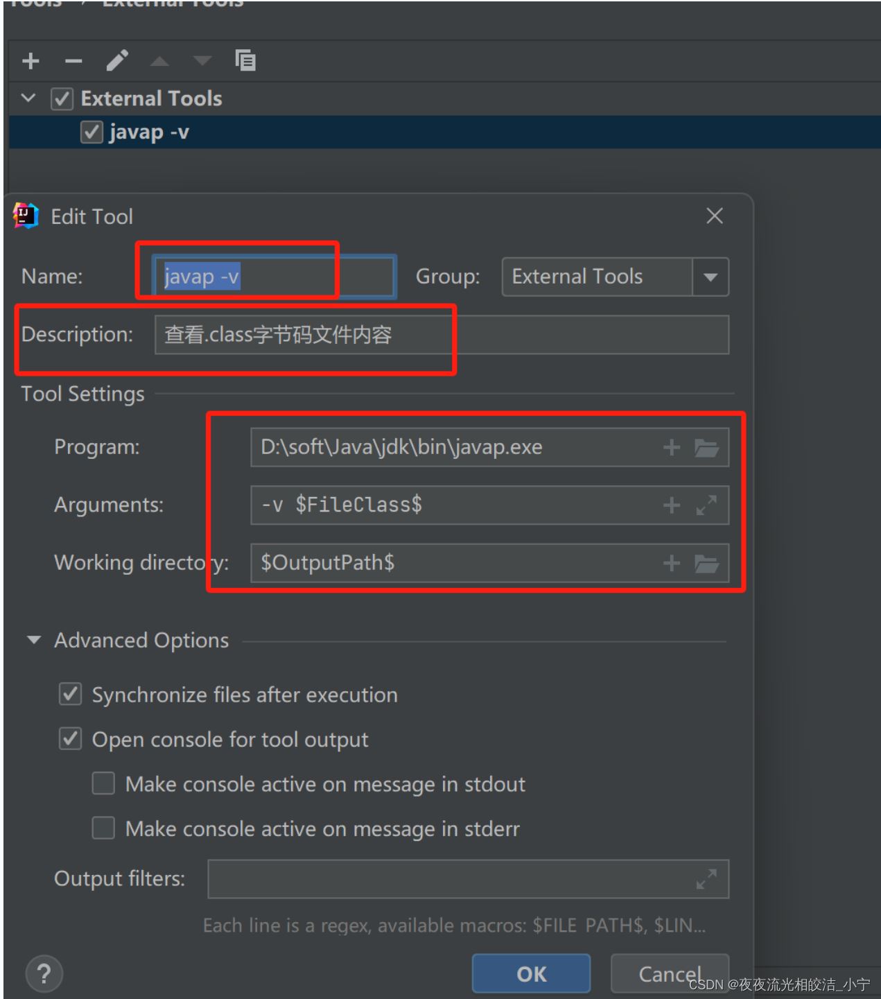Click the edit tool pencil icon

pyautogui.click(x=117, y=61)
